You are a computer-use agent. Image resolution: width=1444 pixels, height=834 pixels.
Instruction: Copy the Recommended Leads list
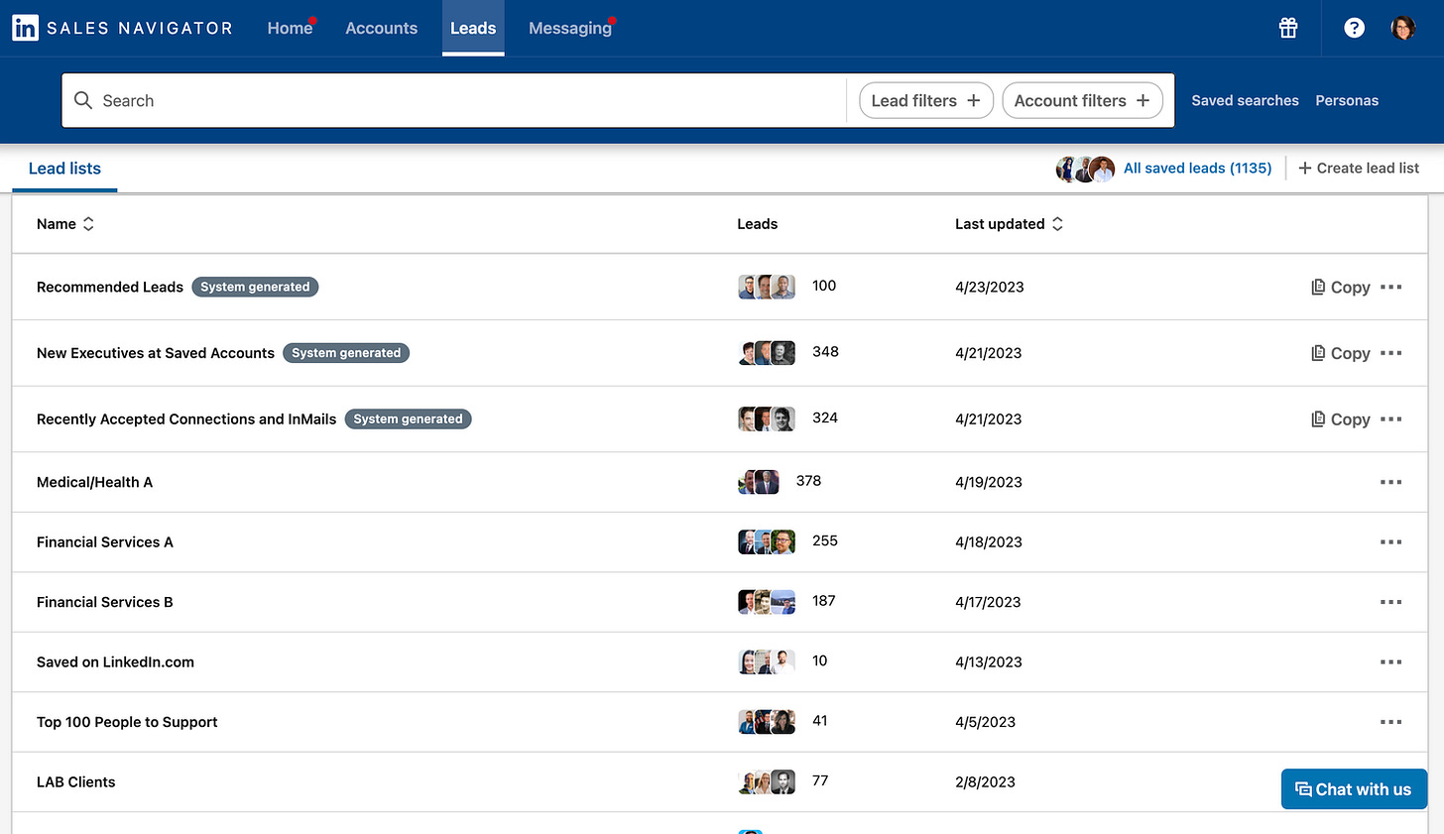click(1341, 287)
